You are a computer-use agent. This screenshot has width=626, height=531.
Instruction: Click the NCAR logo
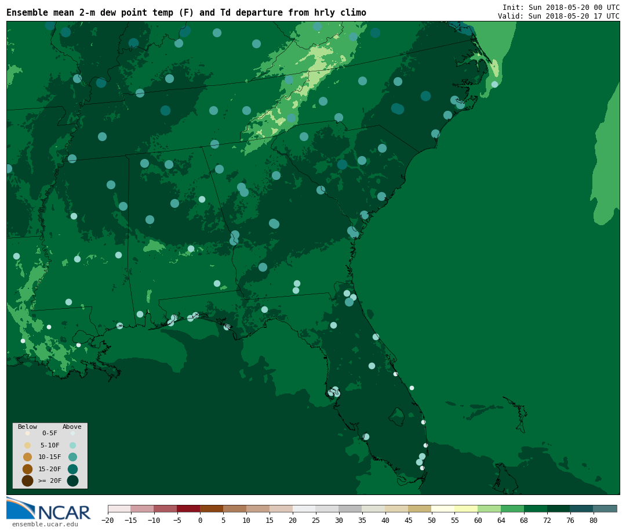point(48,508)
